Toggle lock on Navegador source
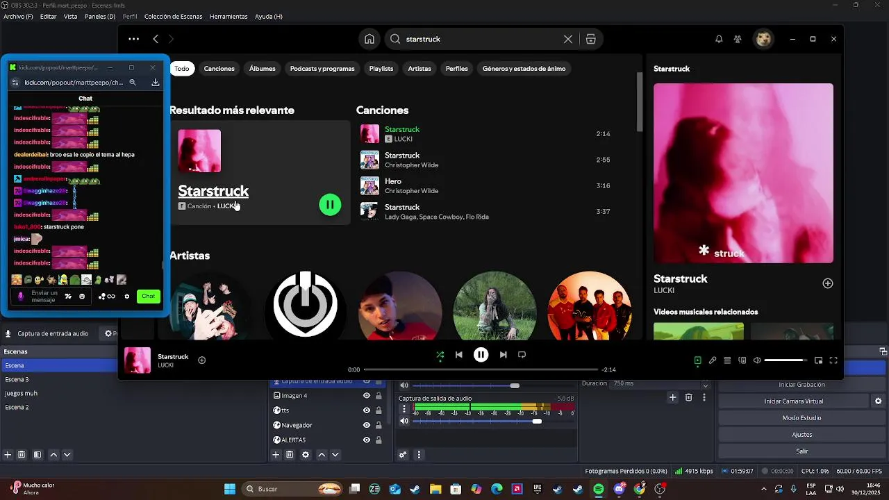Viewport: 889px width, 500px height. click(x=379, y=425)
